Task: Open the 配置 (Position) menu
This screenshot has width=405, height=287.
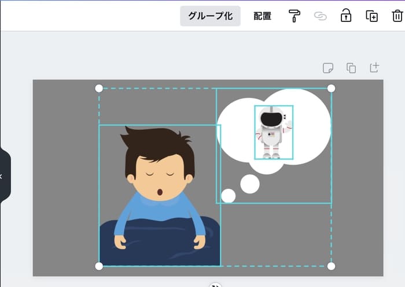Action: pos(262,16)
